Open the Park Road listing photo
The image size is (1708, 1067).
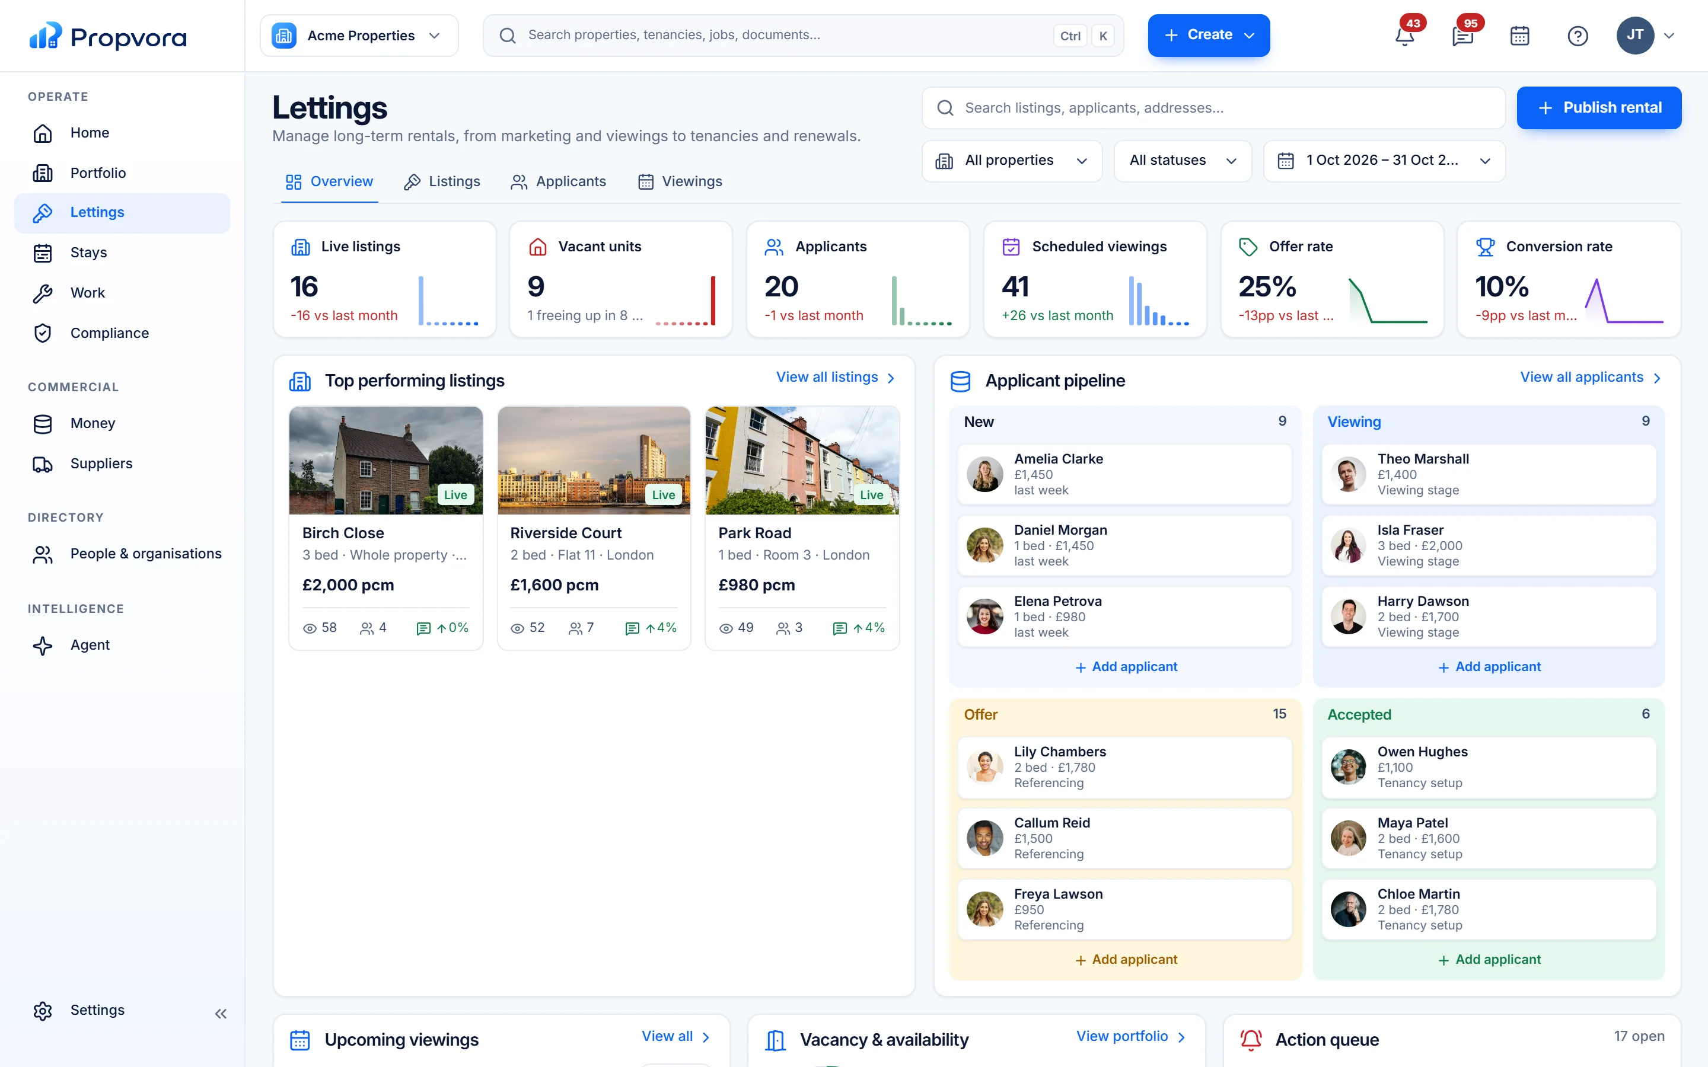coord(802,460)
